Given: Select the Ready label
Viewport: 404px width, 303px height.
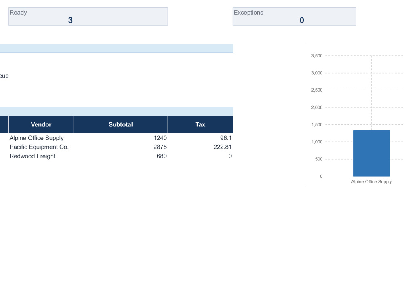Looking at the screenshot, I should point(18,13).
